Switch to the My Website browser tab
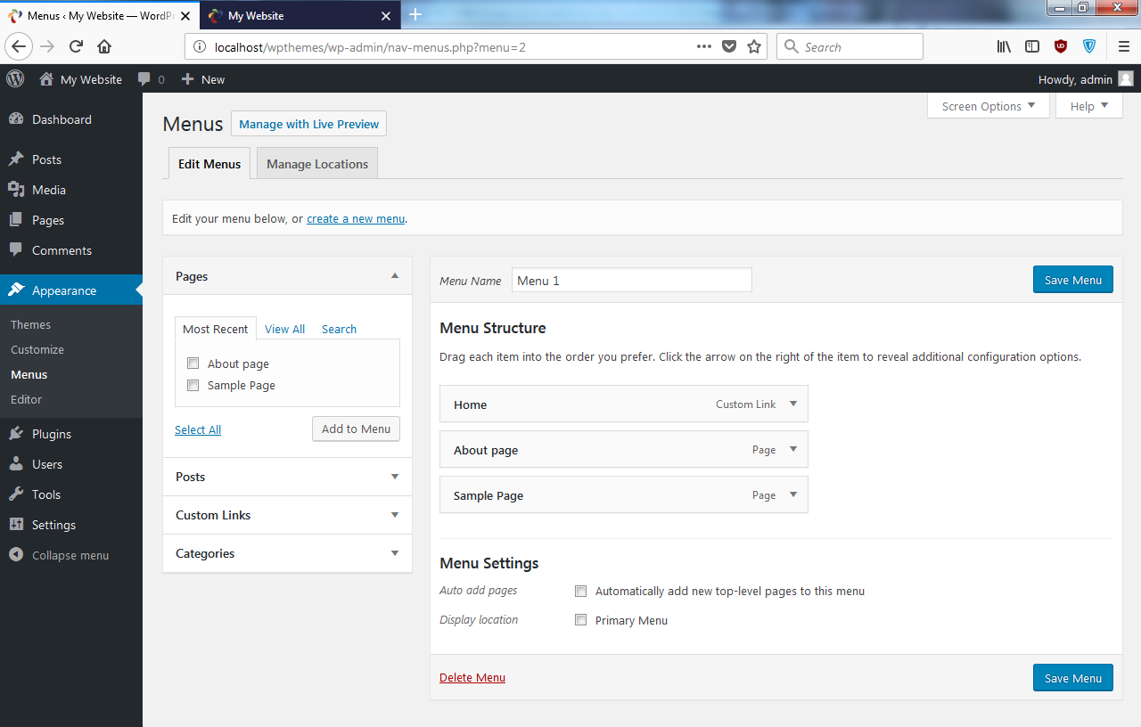The image size is (1141, 727). (x=299, y=15)
